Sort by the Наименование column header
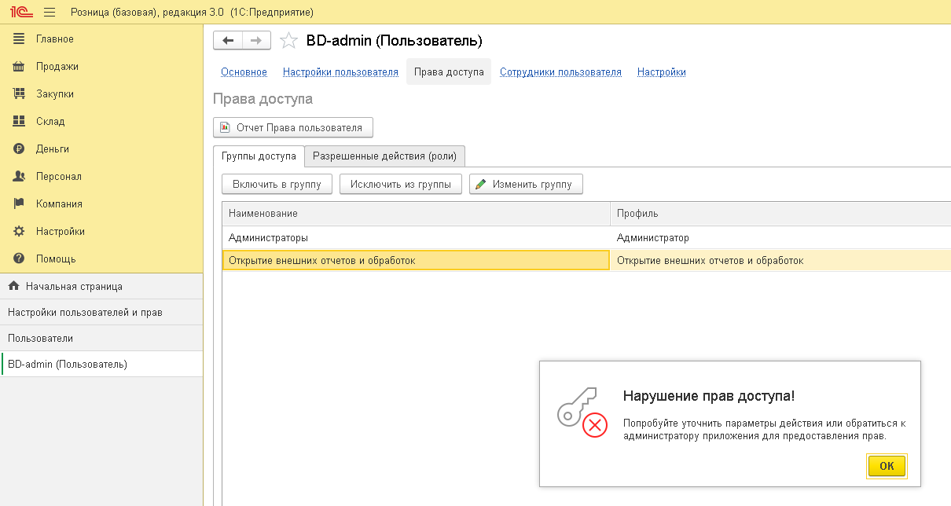 [x=415, y=214]
